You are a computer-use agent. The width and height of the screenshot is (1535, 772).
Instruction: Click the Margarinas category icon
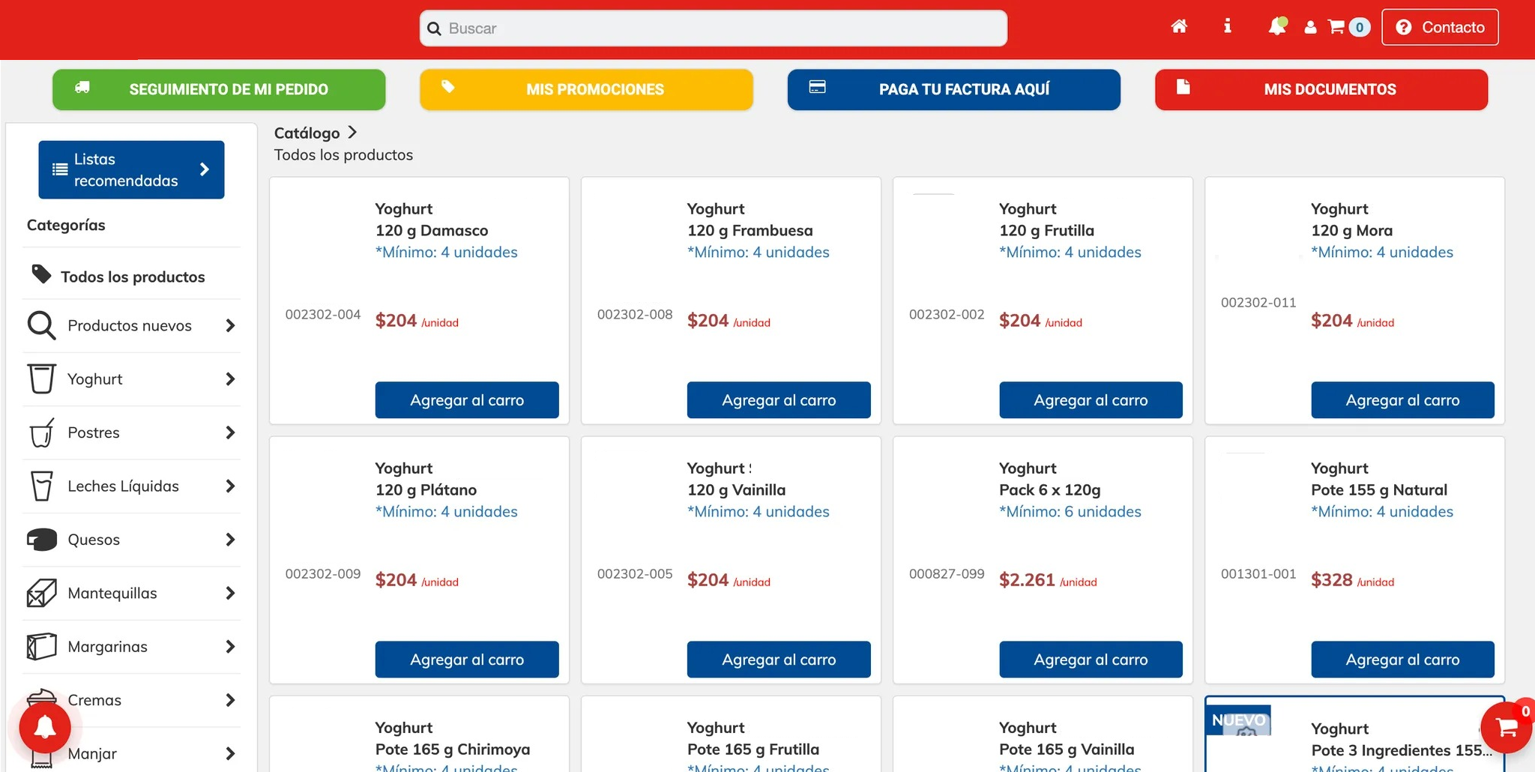41,646
